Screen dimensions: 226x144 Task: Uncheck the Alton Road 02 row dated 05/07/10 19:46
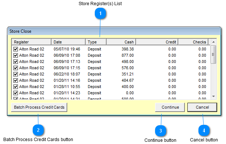[15, 49]
